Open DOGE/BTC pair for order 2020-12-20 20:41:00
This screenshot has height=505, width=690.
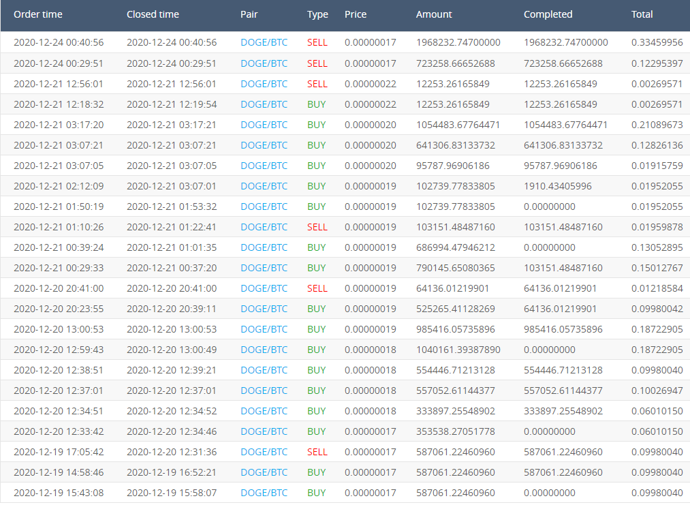click(264, 288)
